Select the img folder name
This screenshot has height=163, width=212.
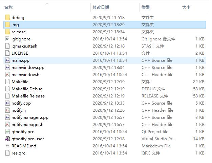pyautogui.click(x=15, y=25)
